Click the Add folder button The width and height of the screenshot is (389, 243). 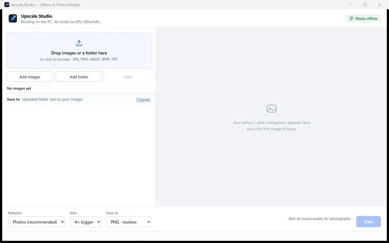[x=79, y=77]
